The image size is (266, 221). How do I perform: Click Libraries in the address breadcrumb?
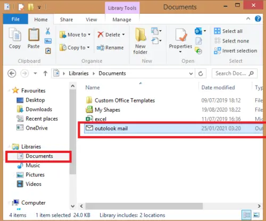[x=79, y=73]
